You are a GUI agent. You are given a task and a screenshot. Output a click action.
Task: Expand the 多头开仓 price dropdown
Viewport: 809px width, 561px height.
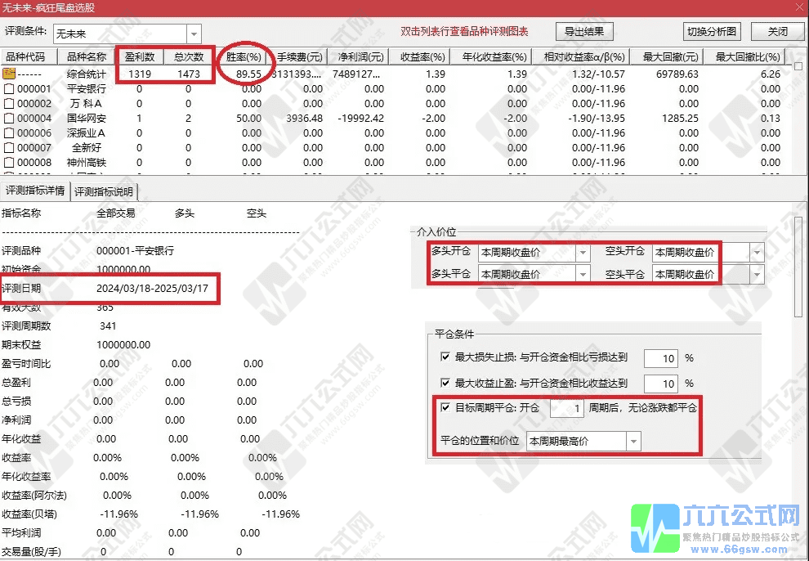tap(583, 253)
